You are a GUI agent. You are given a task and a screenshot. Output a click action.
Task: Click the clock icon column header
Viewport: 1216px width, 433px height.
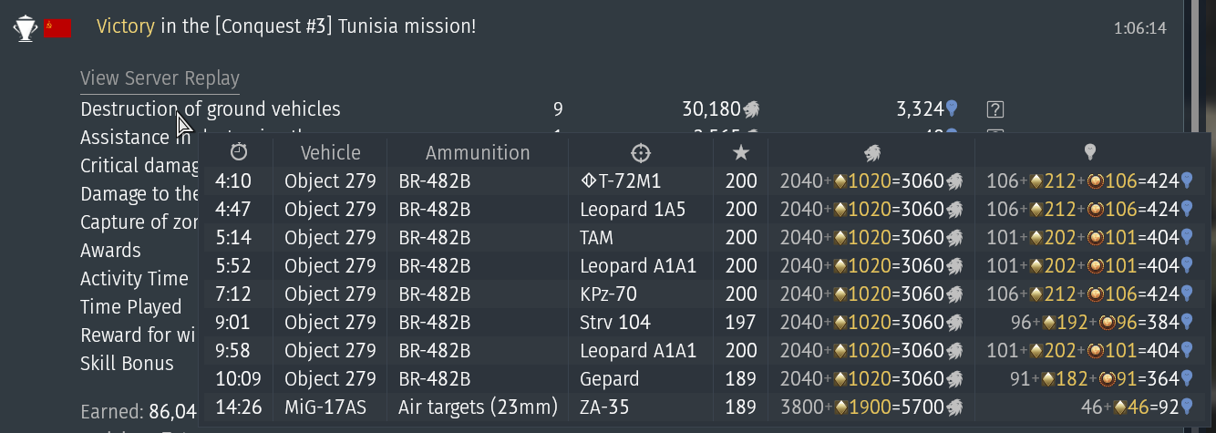point(239,151)
